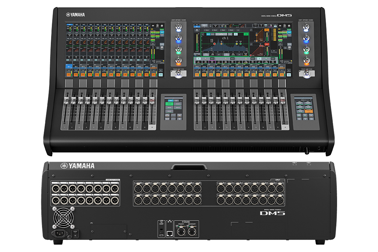Toggle the ch13 ON button on right screen

click(x=197, y=75)
